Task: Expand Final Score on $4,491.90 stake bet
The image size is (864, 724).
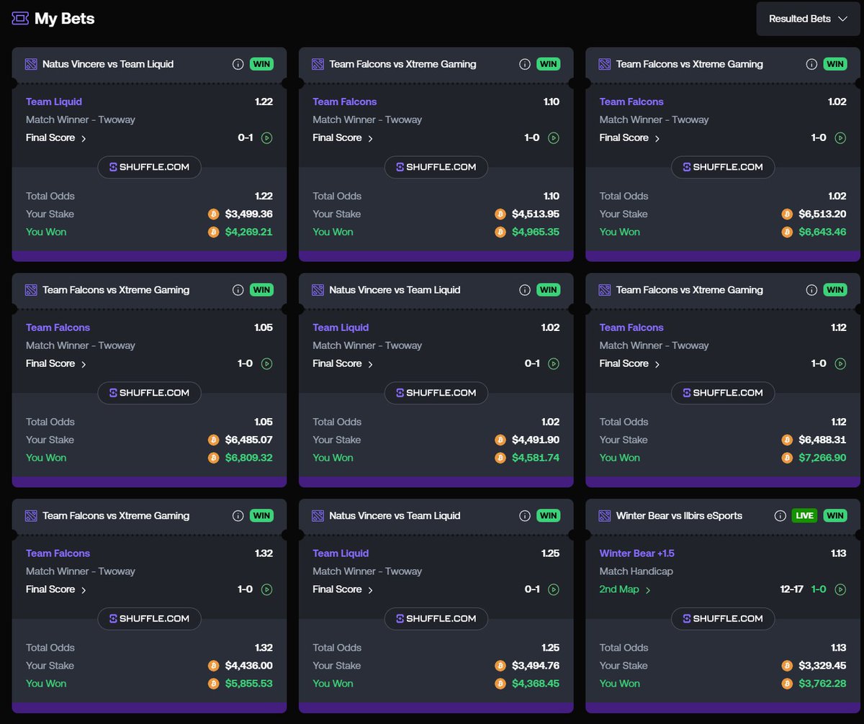Action: (x=343, y=364)
